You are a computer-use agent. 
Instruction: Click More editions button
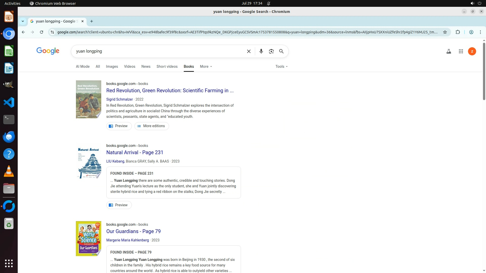tap(151, 126)
